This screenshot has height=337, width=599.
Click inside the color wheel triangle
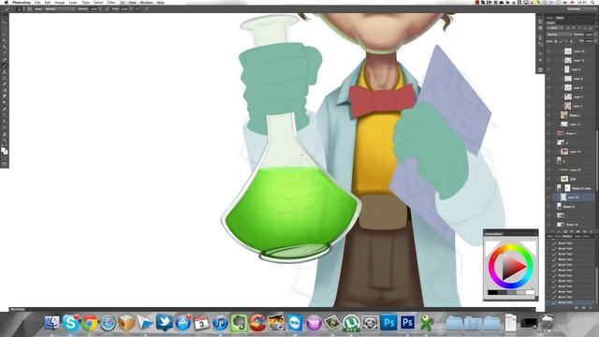511,267
